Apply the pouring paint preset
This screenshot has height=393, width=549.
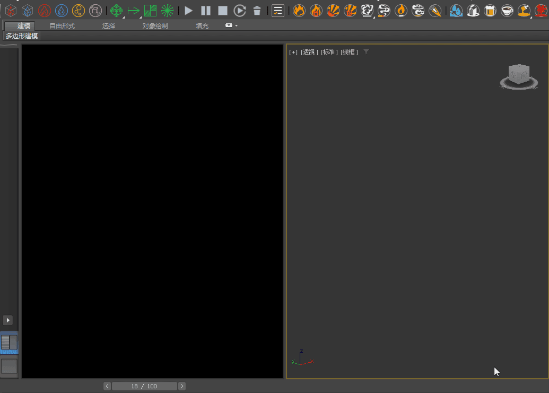tap(524, 11)
